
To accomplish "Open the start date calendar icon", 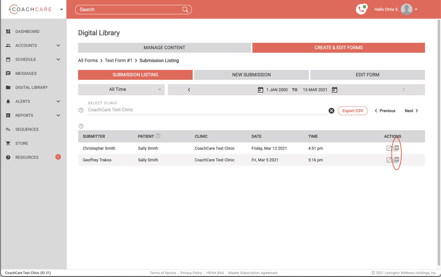I will [x=261, y=90].
